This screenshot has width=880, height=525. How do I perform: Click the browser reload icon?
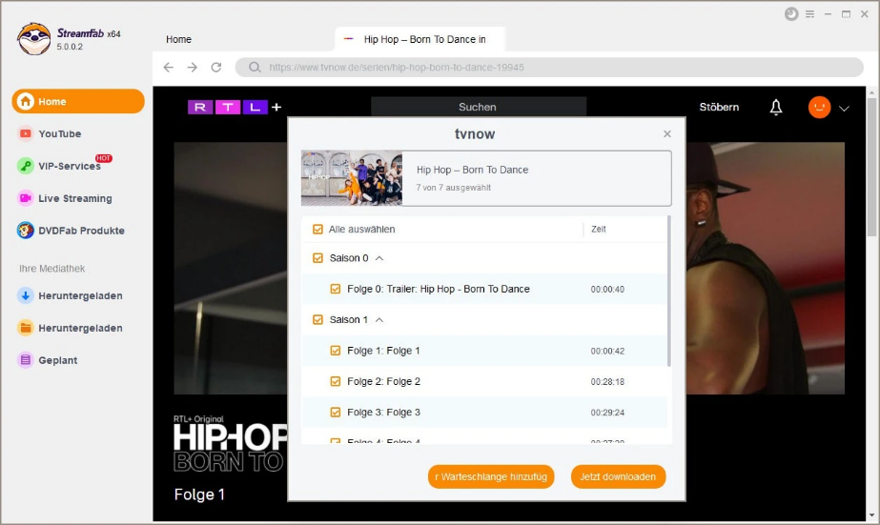[x=216, y=68]
